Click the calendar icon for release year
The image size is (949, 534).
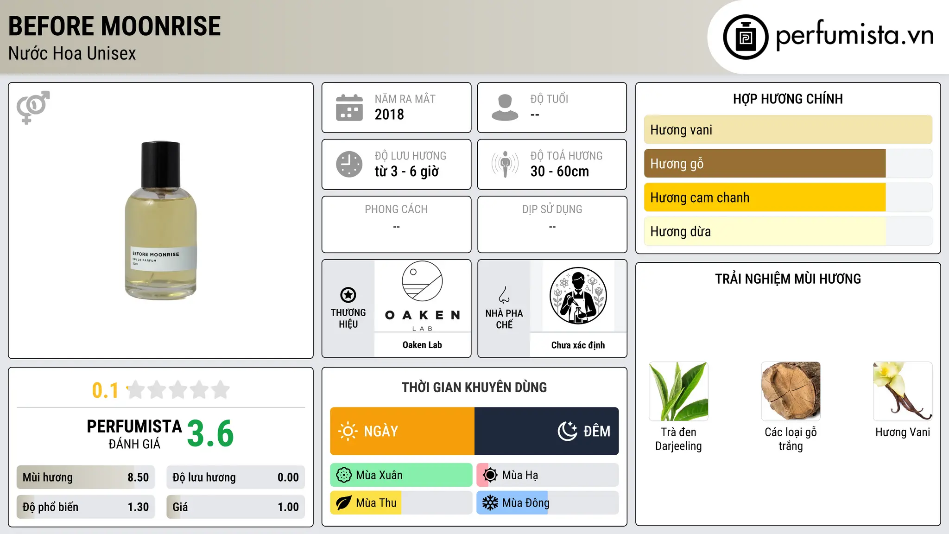coord(349,108)
